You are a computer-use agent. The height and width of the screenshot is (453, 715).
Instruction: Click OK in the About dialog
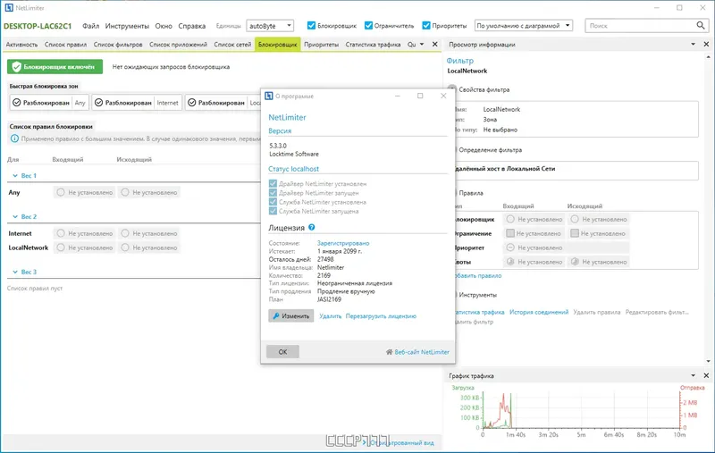(282, 352)
